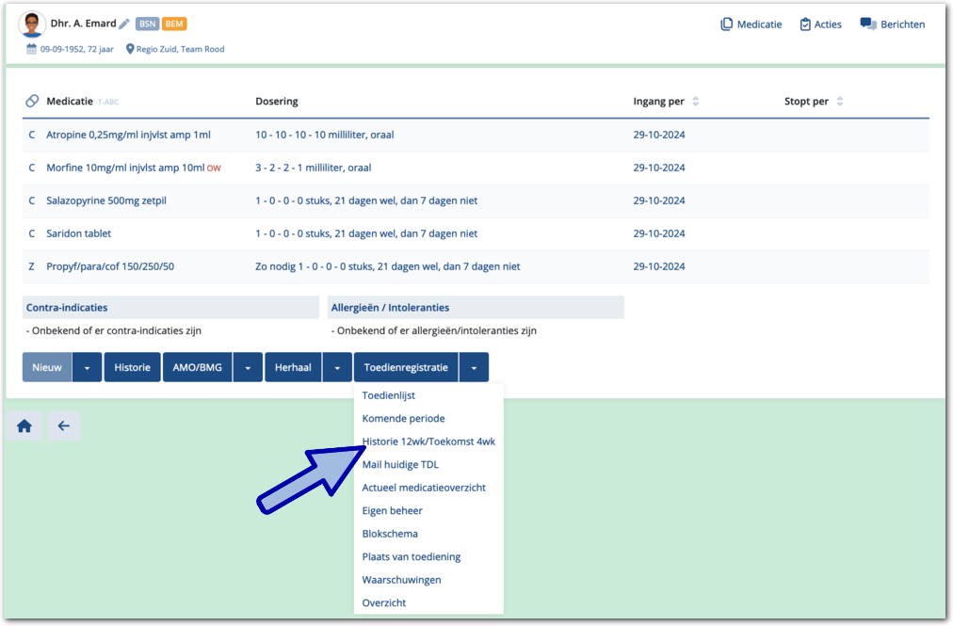Click the Historie button

[x=133, y=367]
